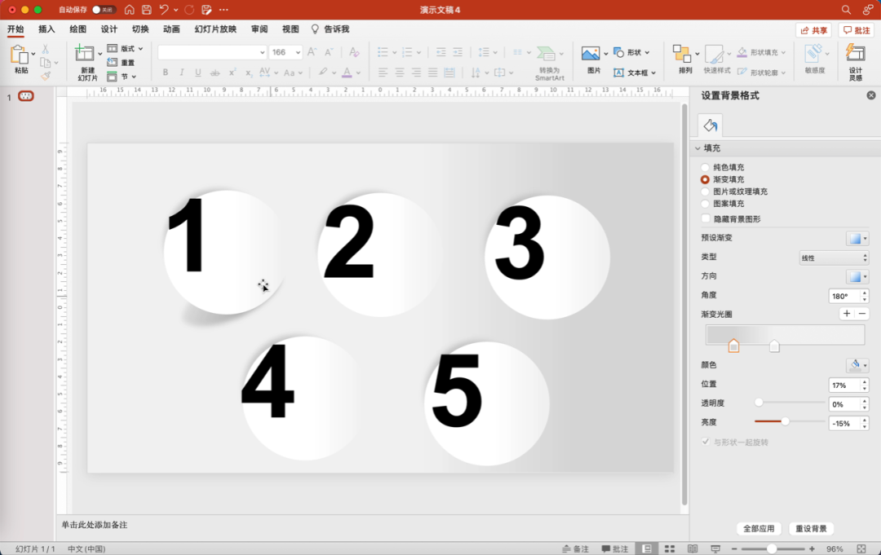Click the Save icon in title bar
The image size is (881, 555).
pos(146,10)
